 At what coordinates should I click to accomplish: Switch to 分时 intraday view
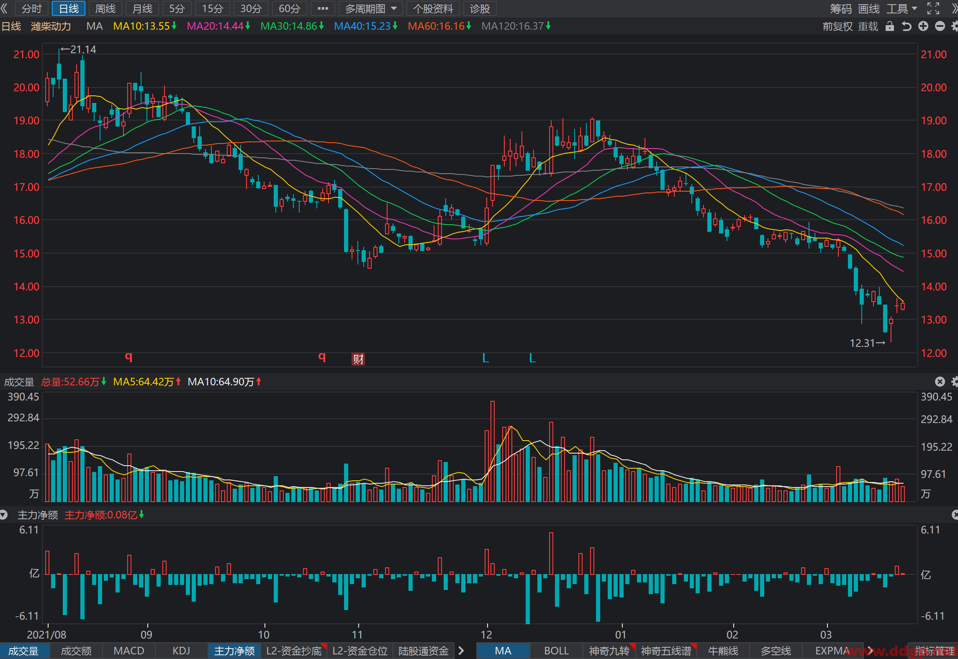click(32, 8)
